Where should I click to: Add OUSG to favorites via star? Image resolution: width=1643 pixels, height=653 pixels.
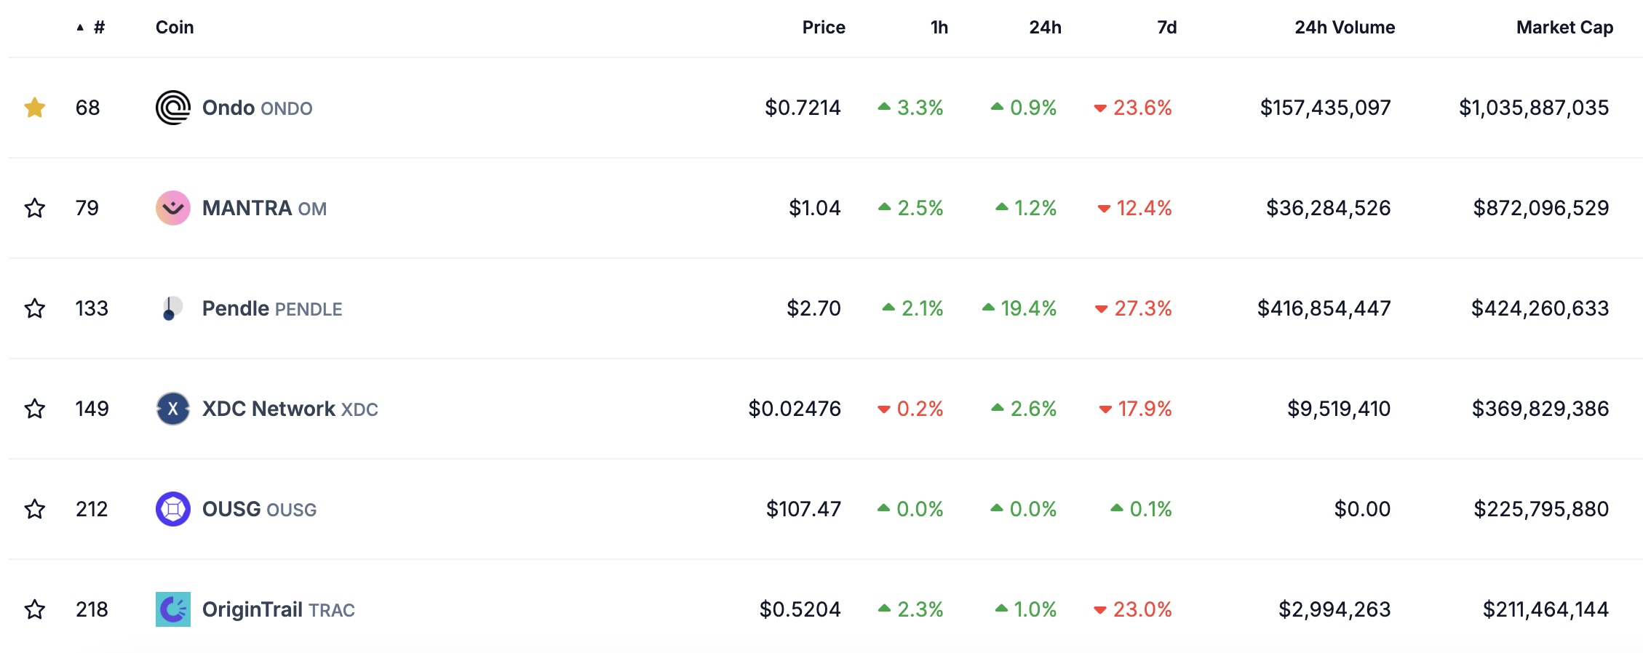(x=35, y=509)
